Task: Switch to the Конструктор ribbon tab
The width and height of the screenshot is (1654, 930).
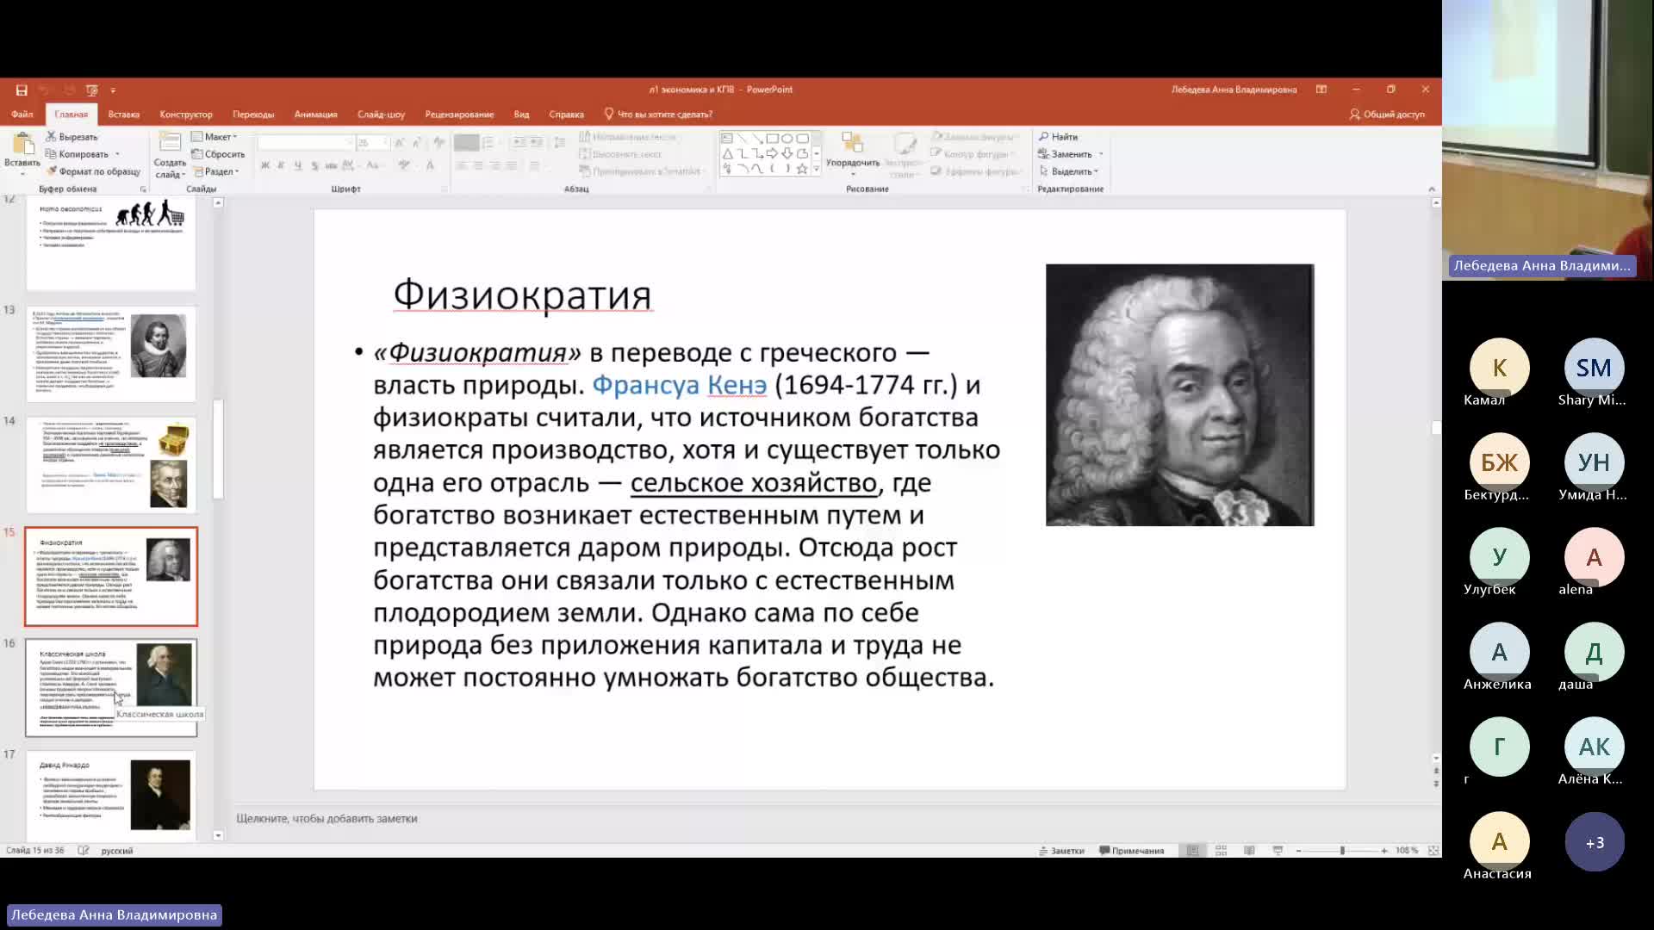Action: coord(186,114)
